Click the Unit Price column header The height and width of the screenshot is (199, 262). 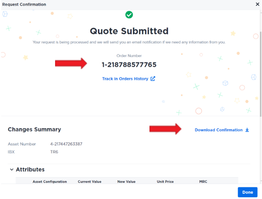pyautogui.click(x=165, y=181)
